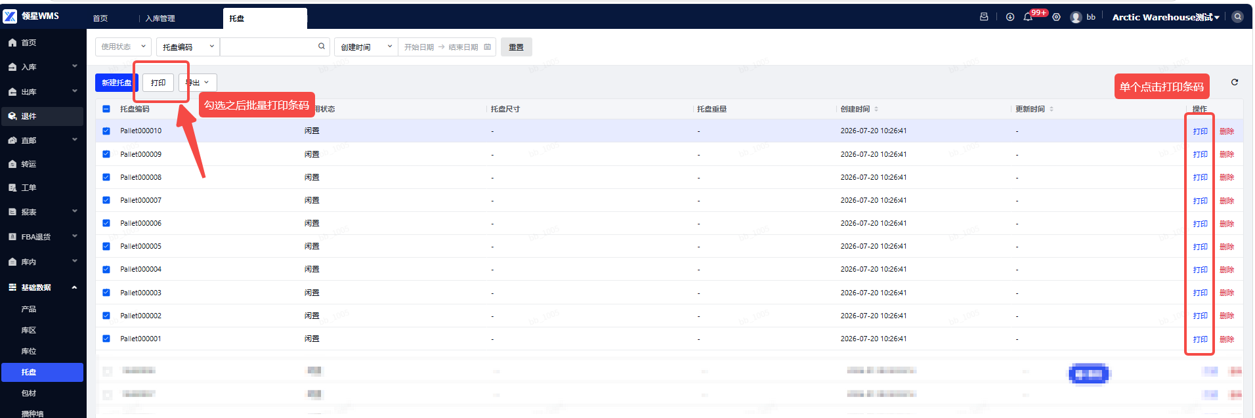Viewport: 1255px width, 418px height.
Task: Open 库区 under 基础数据 menu
Action: click(x=29, y=330)
